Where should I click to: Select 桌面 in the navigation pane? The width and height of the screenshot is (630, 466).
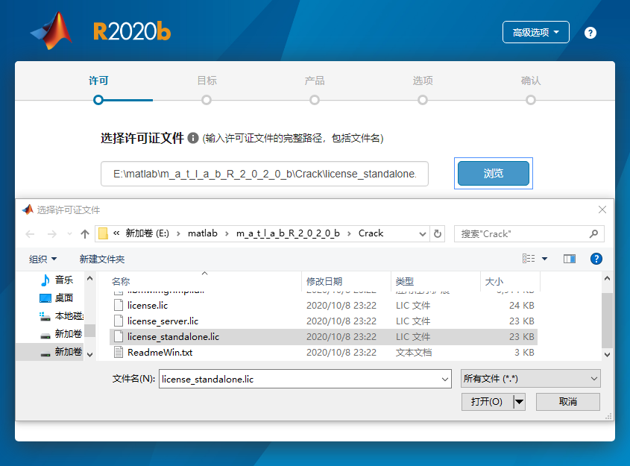click(x=63, y=297)
